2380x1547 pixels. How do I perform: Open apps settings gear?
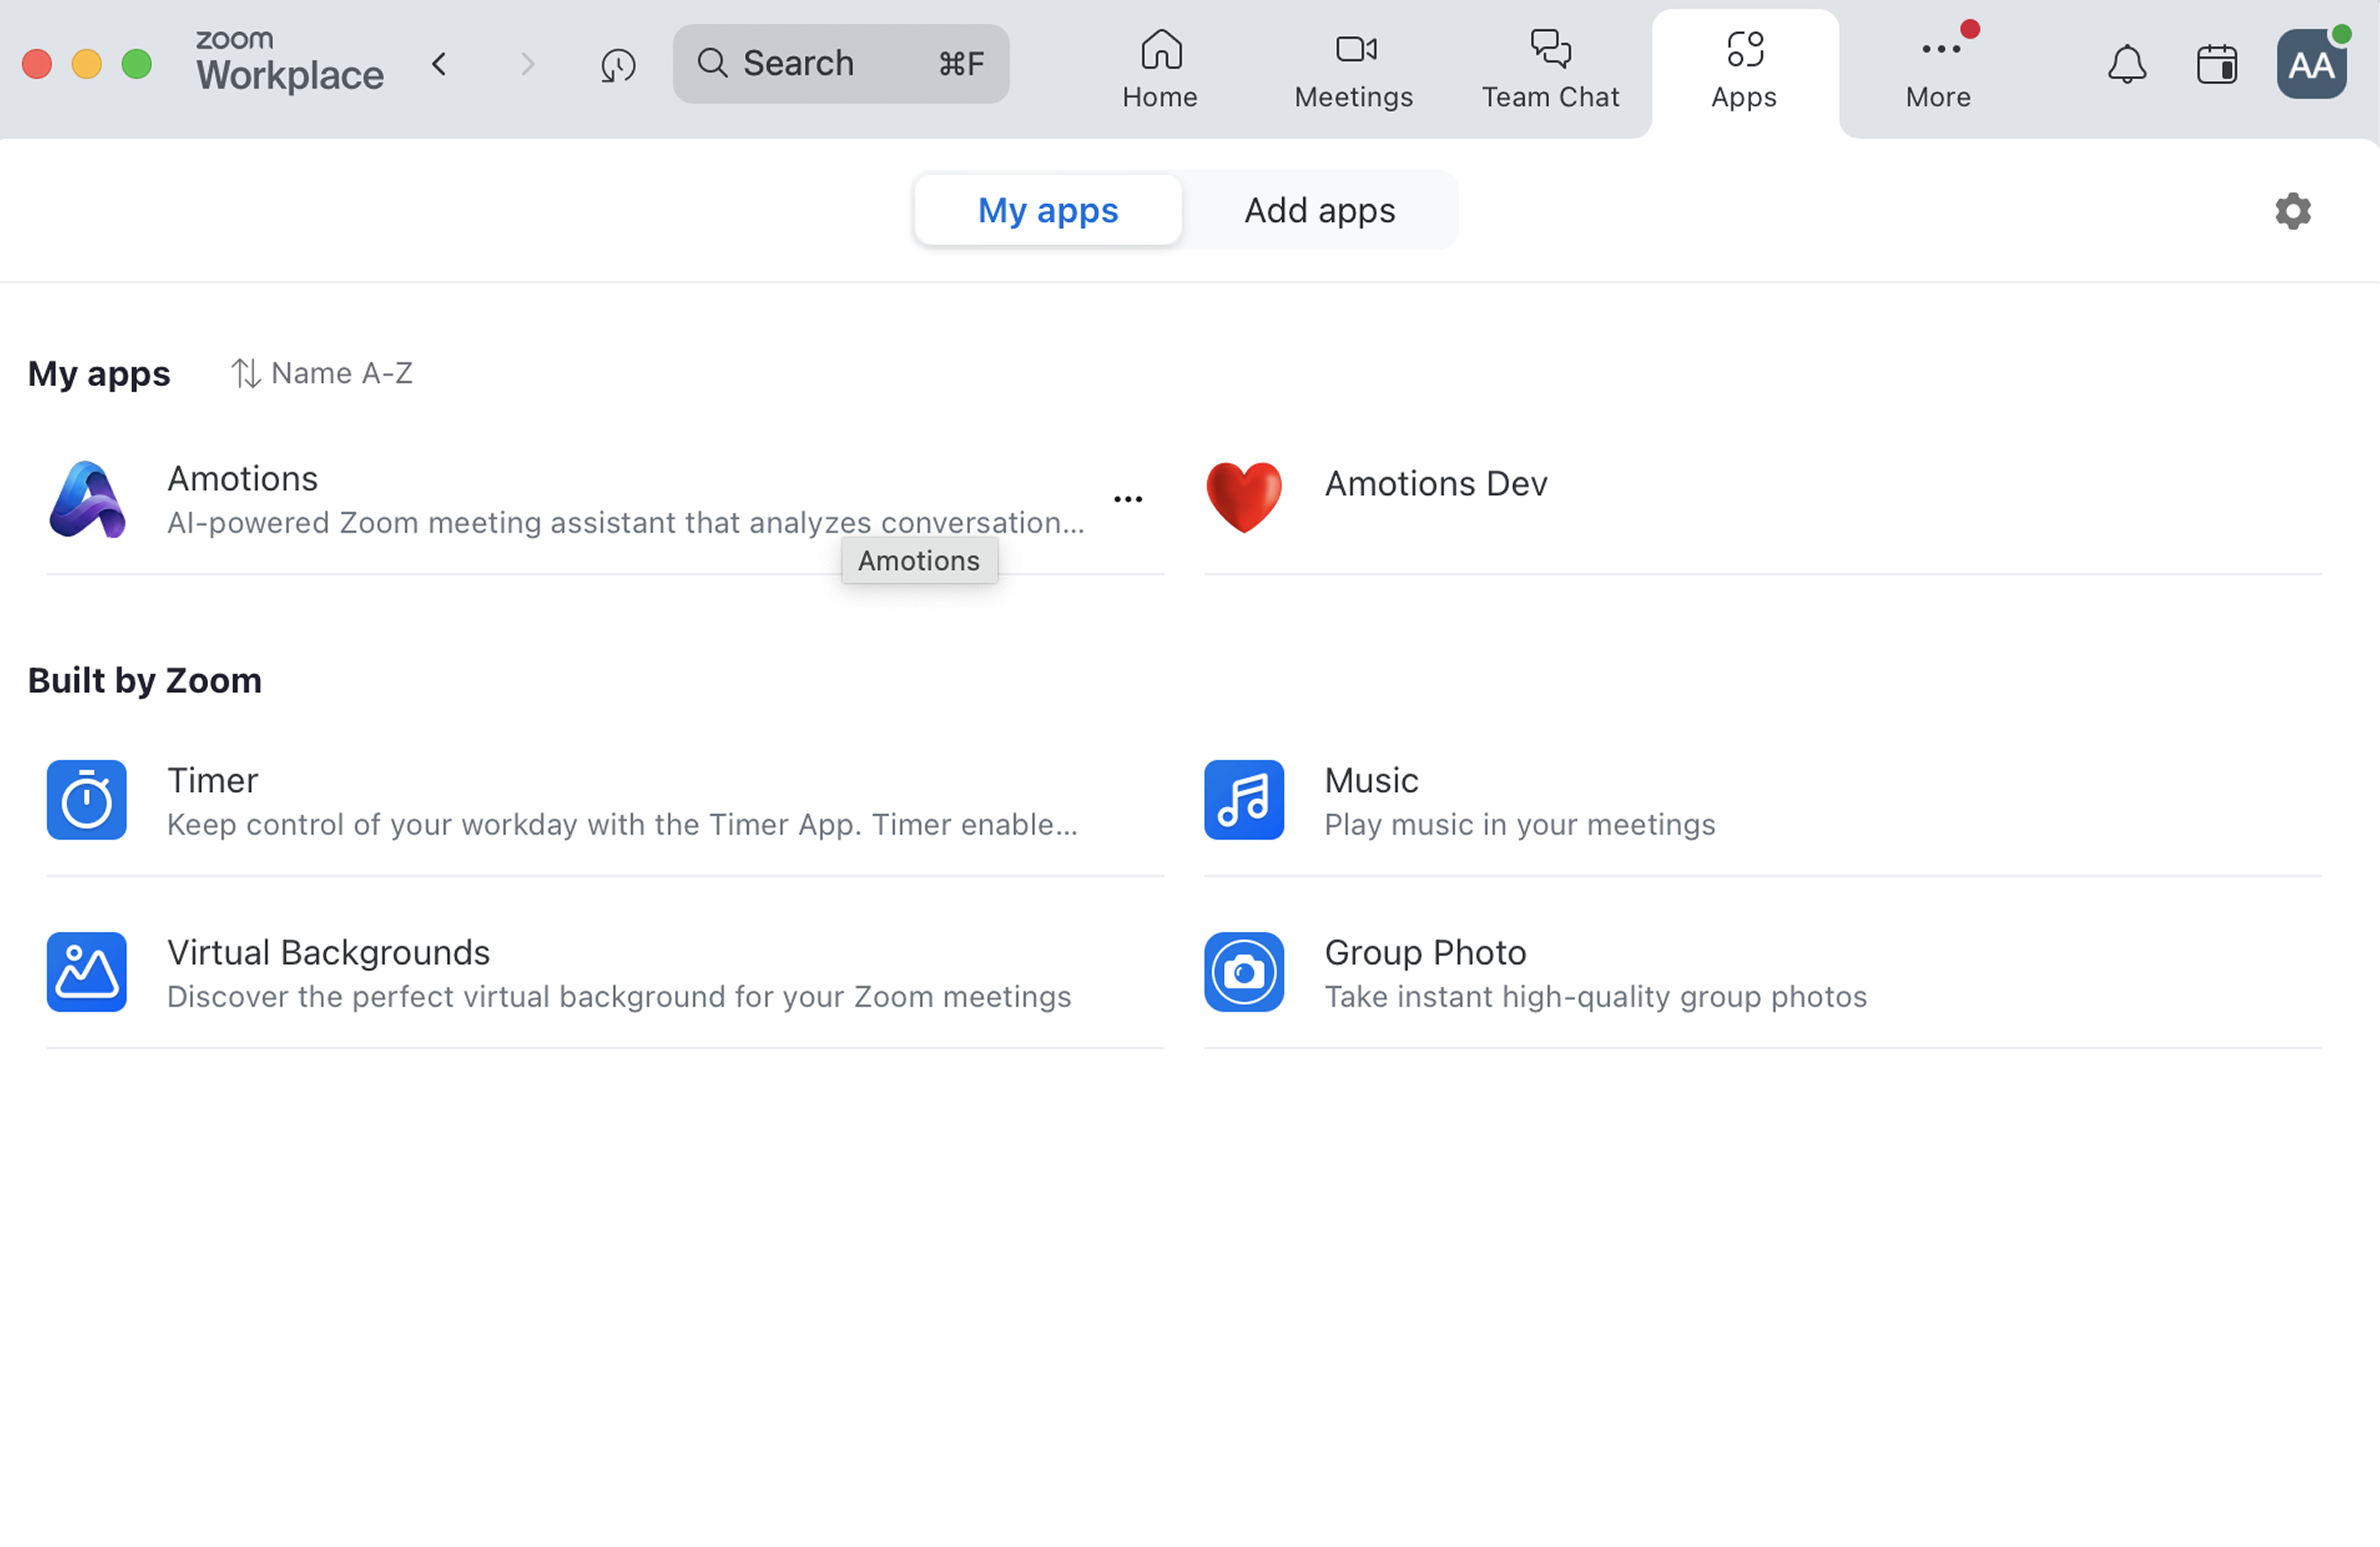coord(2292,211)
